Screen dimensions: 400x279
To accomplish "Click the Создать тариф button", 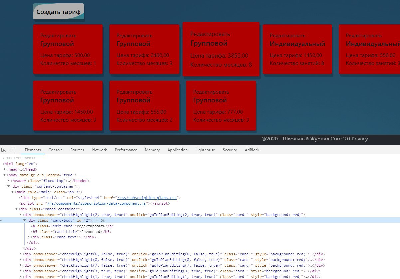I will tap(58, 12).
